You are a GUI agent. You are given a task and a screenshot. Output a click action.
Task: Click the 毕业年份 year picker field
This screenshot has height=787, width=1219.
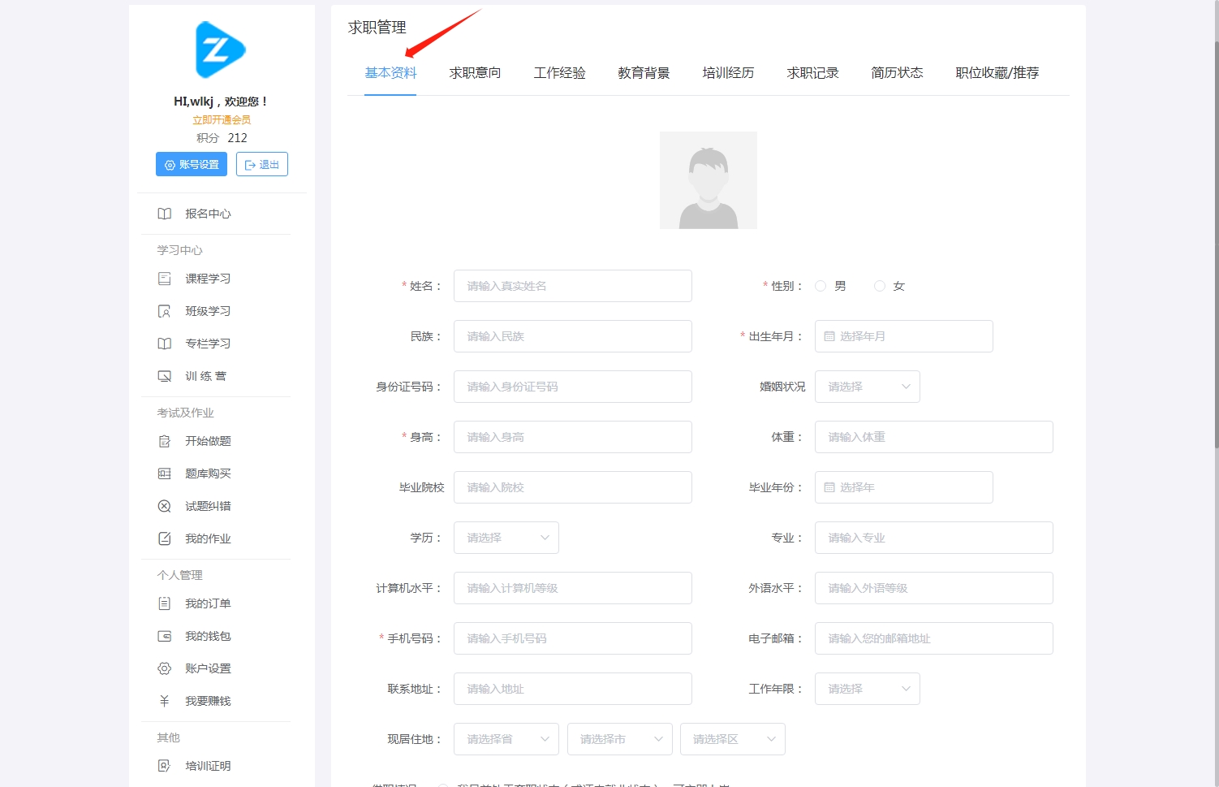pos(904,487)
